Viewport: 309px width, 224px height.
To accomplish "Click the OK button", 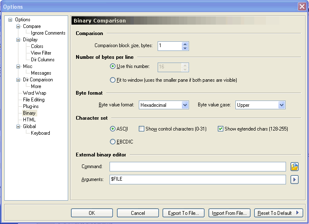I will [x=92, y=213].
